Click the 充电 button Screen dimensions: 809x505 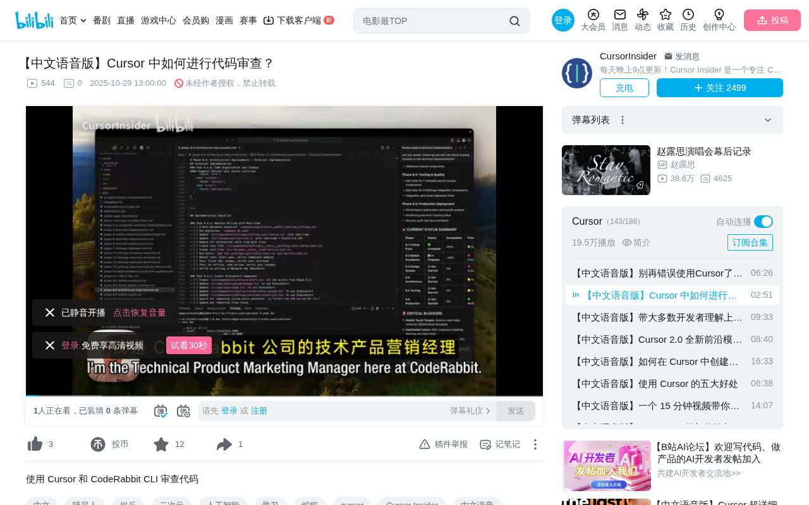(x=624, y=88)
